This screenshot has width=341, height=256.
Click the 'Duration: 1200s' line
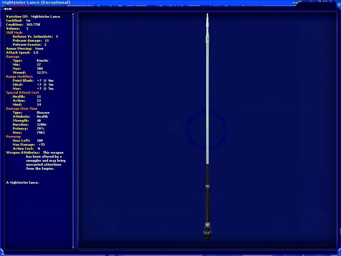click(30, 125)
